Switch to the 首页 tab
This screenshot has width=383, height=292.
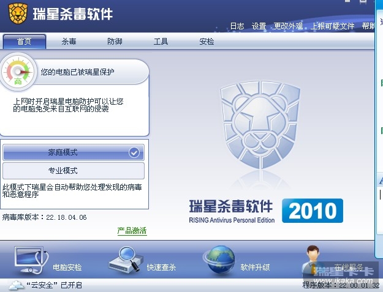pos(25,42)
